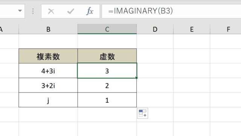This screenshot has height=136, width=241.
Task: Click the 複素数 header cell
Action: [48, 56]
